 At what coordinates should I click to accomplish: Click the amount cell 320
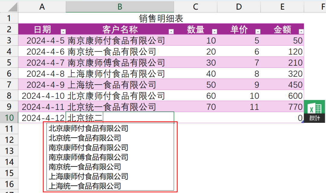[x=282, y=73]
